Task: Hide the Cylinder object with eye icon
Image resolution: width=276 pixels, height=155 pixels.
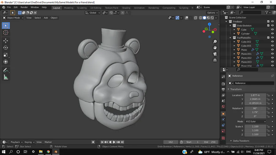Action: (272, 34)
